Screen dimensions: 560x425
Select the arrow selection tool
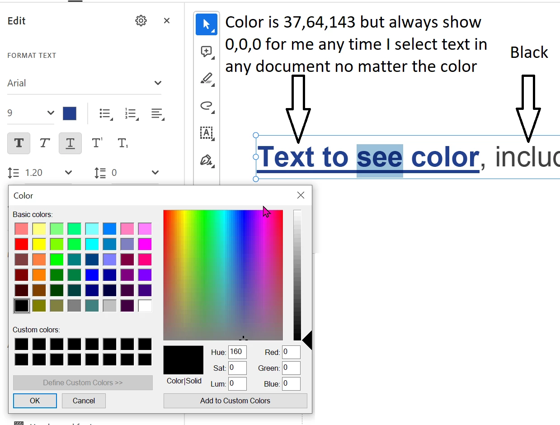207,24
